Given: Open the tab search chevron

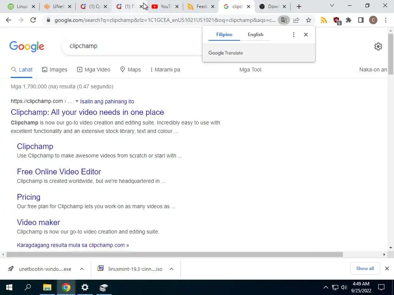Looking at the screenshot, I should pyautogui.click(x=332, y=5).
